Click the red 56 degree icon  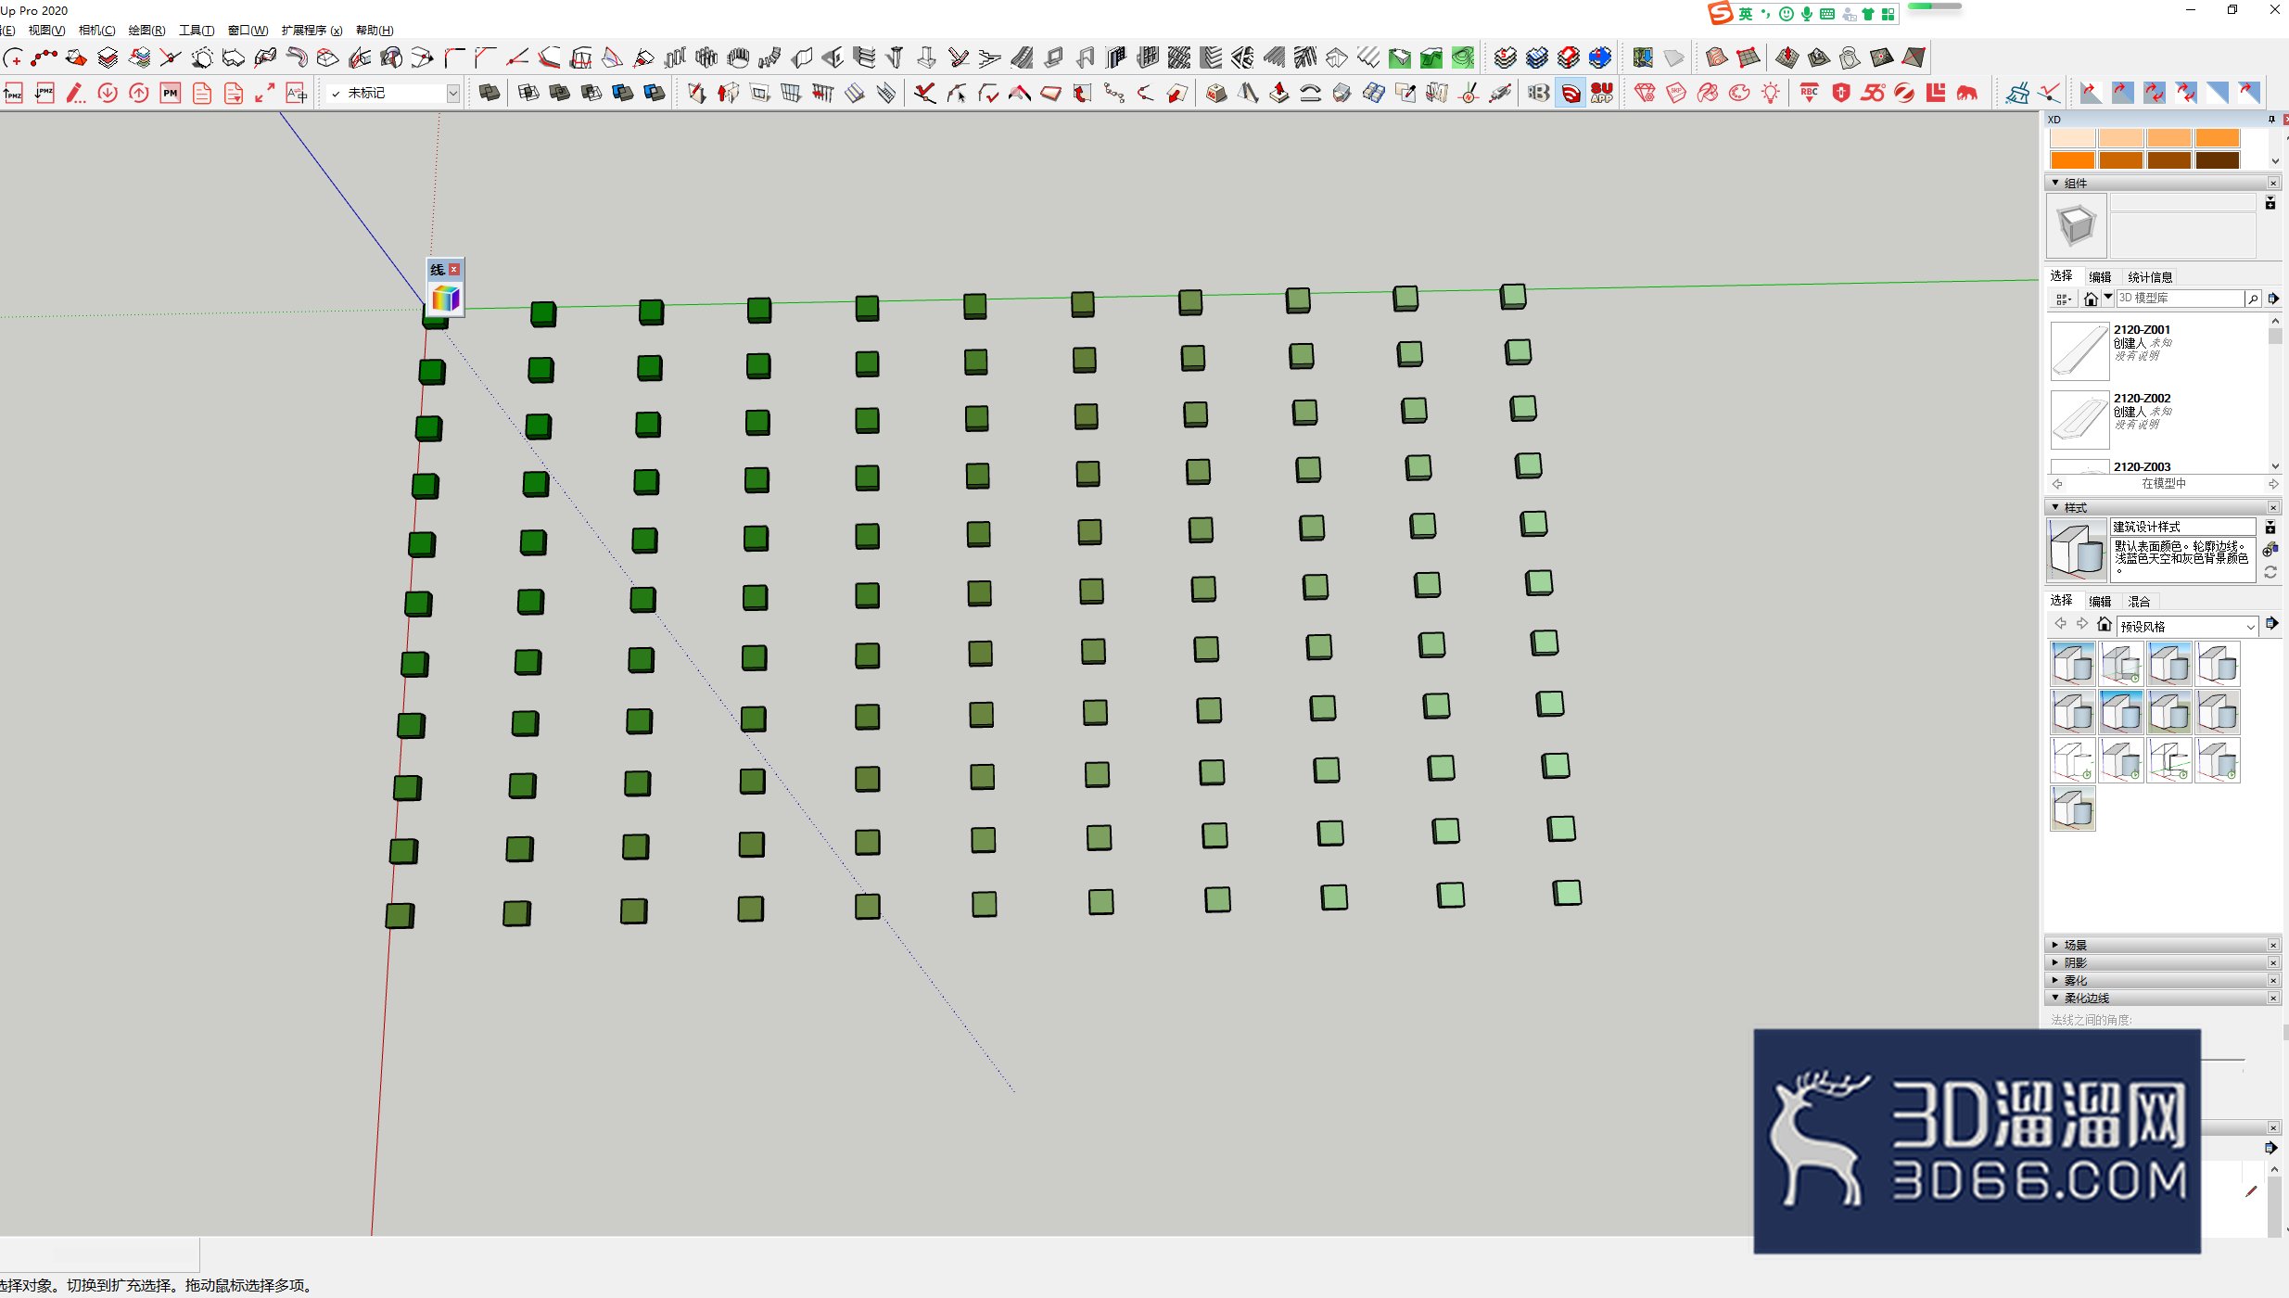1873,93
